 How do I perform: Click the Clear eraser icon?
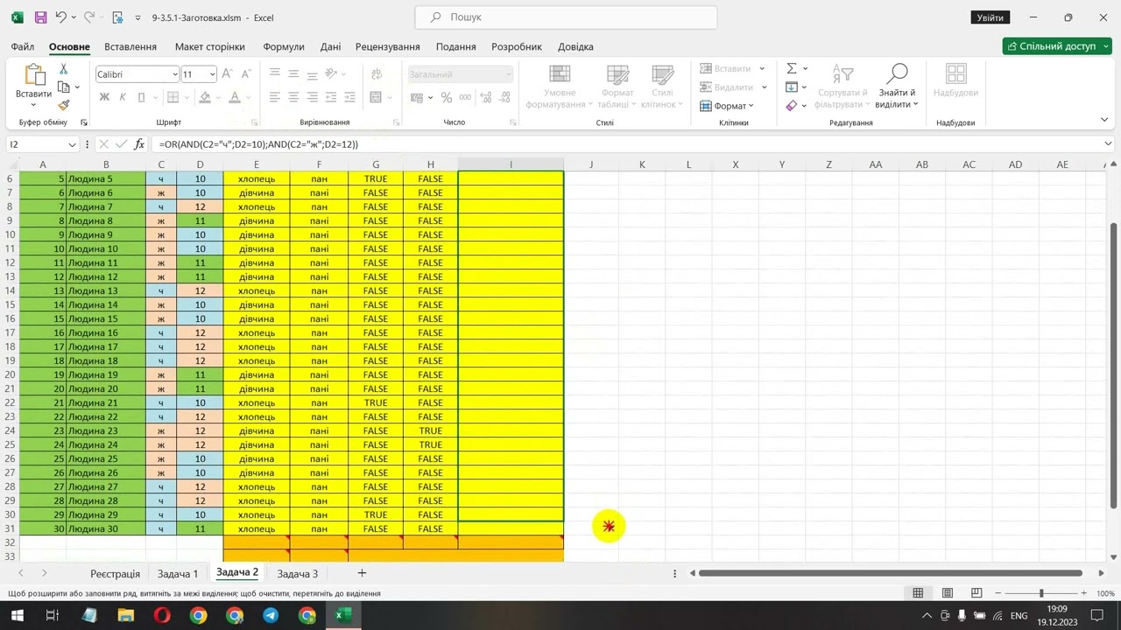(x=792, y=106)
